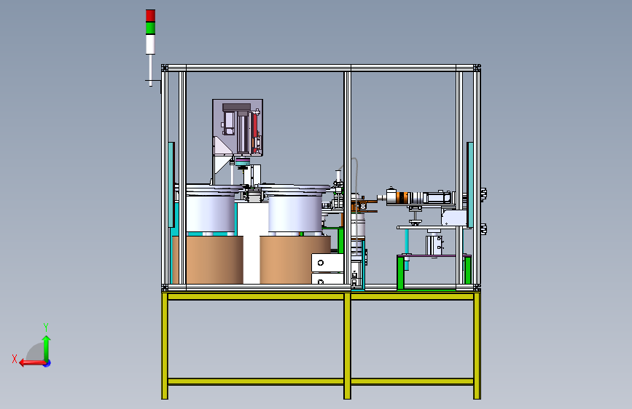Screen dimensions: 632x409
Task: Click the center yellow leg of the stand
Action: pyautogui.click(x=347, y=346)
